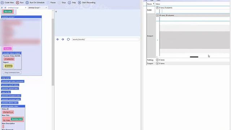231x130 pixels.
Task: Click the Start Recording icon
Action: point(79,3)
